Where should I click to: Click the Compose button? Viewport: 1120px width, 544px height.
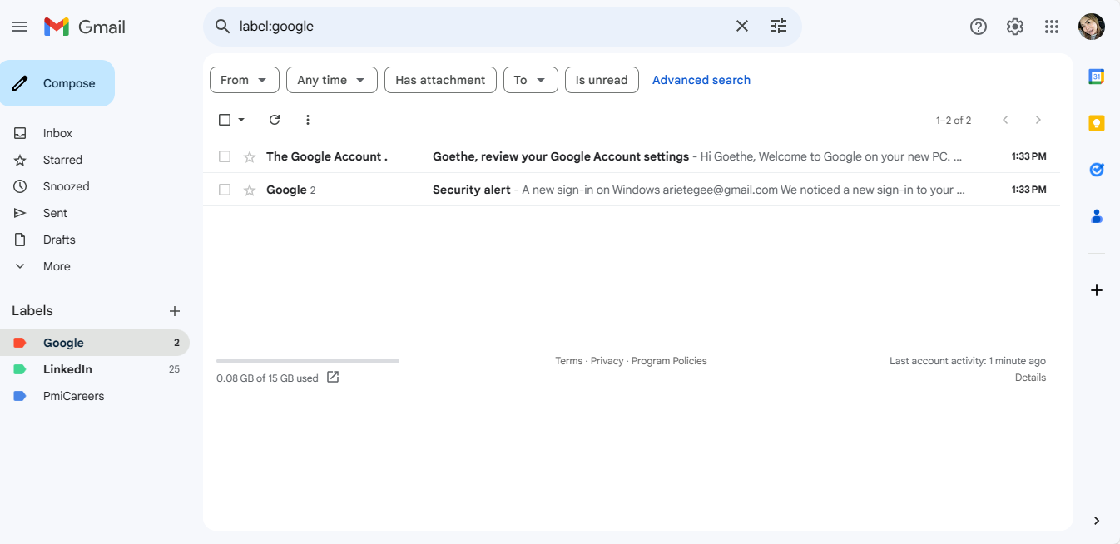click(x=57, y=83)
